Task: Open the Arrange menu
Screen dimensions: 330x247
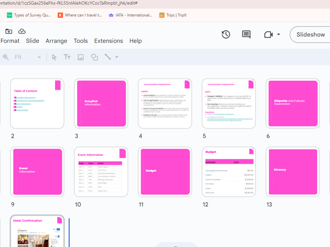Action: click(56, 41)
